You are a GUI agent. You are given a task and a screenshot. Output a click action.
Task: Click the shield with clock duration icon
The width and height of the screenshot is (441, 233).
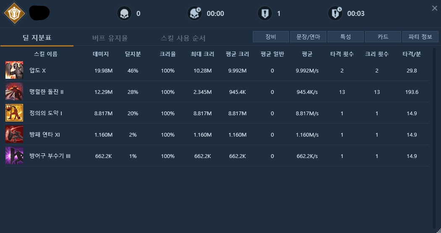(x=335, y=13)
